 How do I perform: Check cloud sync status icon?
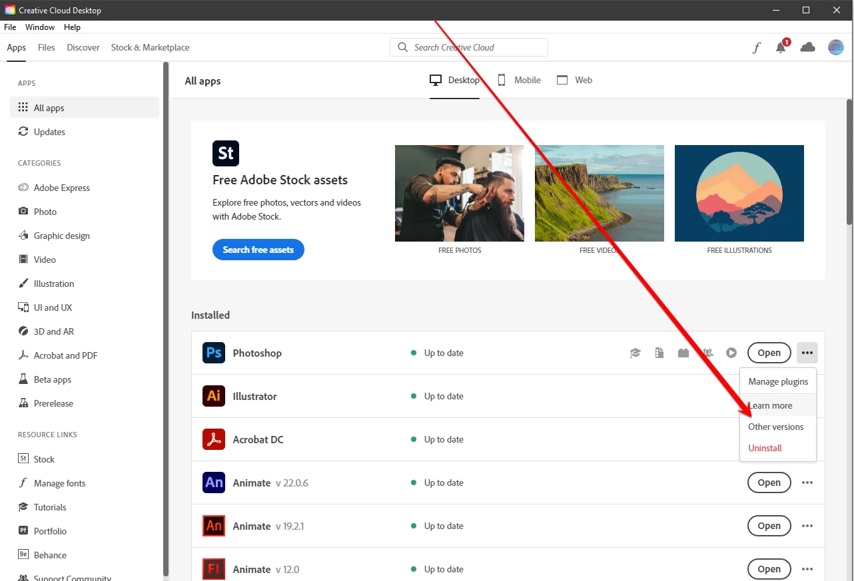807,47
